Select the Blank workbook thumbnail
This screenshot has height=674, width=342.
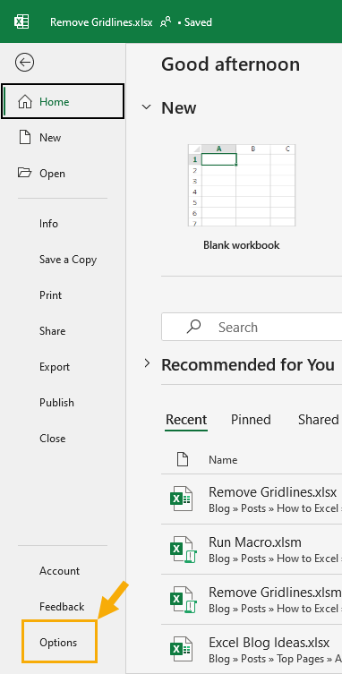click(242, 185)
